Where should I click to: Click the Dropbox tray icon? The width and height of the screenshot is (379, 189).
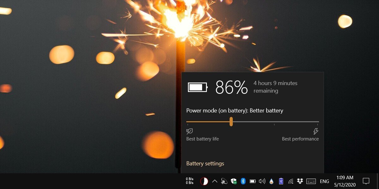coord(300,181)
